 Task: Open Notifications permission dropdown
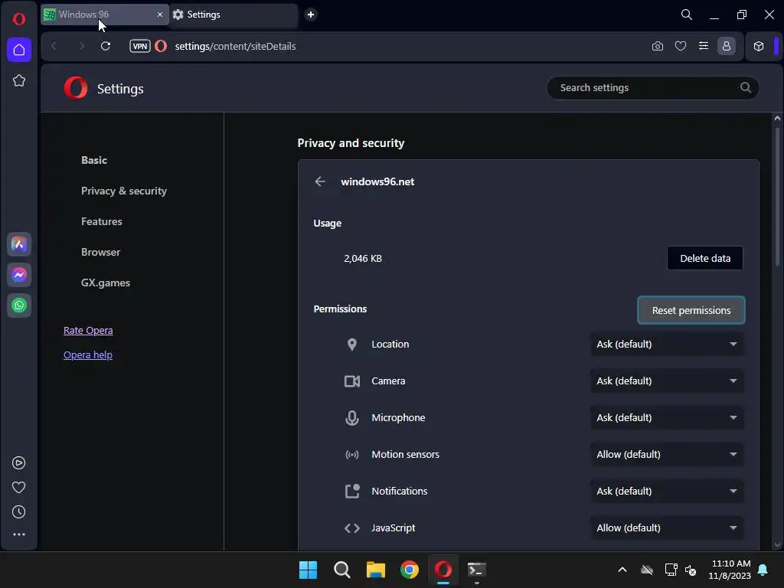click(667, 491)
